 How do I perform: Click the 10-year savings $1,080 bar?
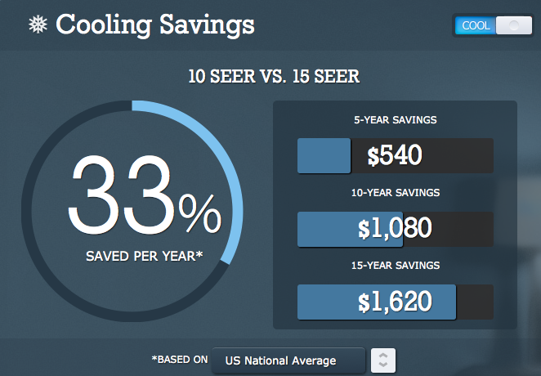[x=395, y=229]
